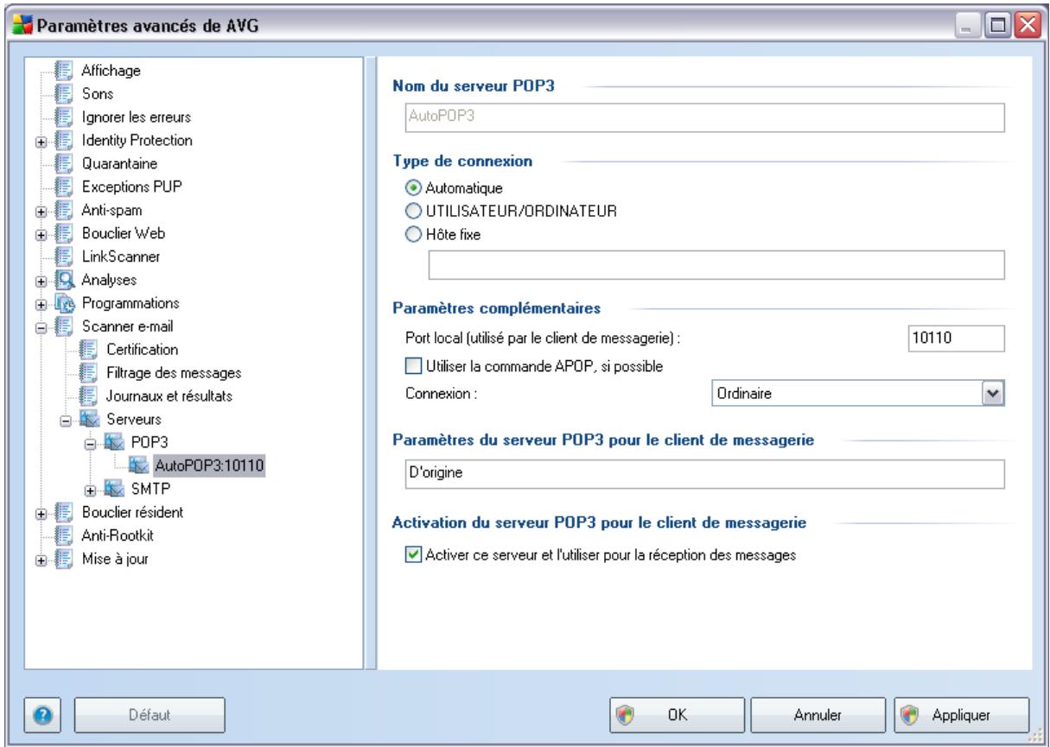Collapse the POP3 node
The width and height of the screenshot is (1050, 747).
coord(92,444)
